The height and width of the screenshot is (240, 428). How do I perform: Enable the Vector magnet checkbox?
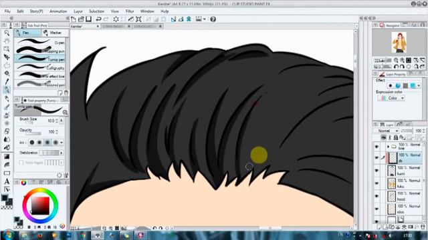pyautogui.click(x=21, y=163)
